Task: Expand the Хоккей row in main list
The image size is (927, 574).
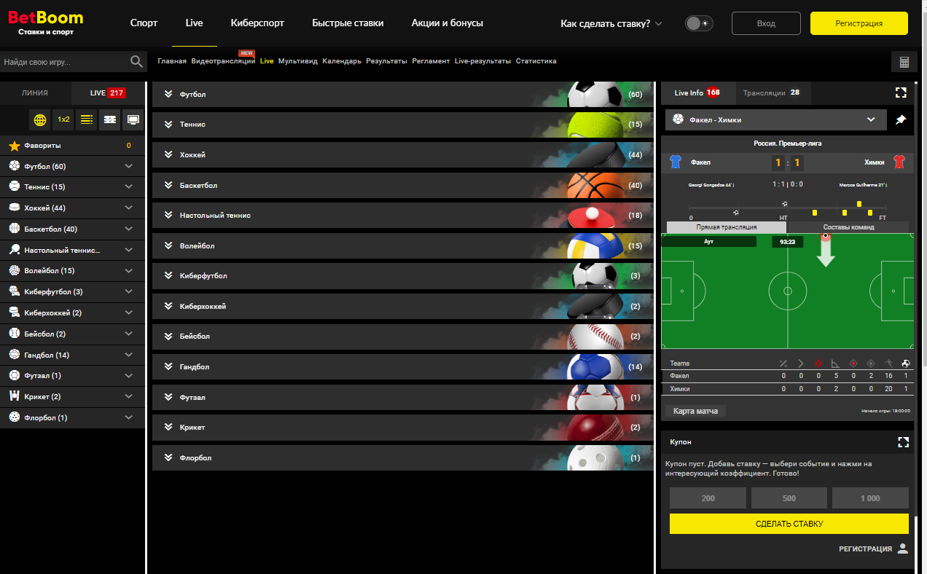Action: [403, 155]
